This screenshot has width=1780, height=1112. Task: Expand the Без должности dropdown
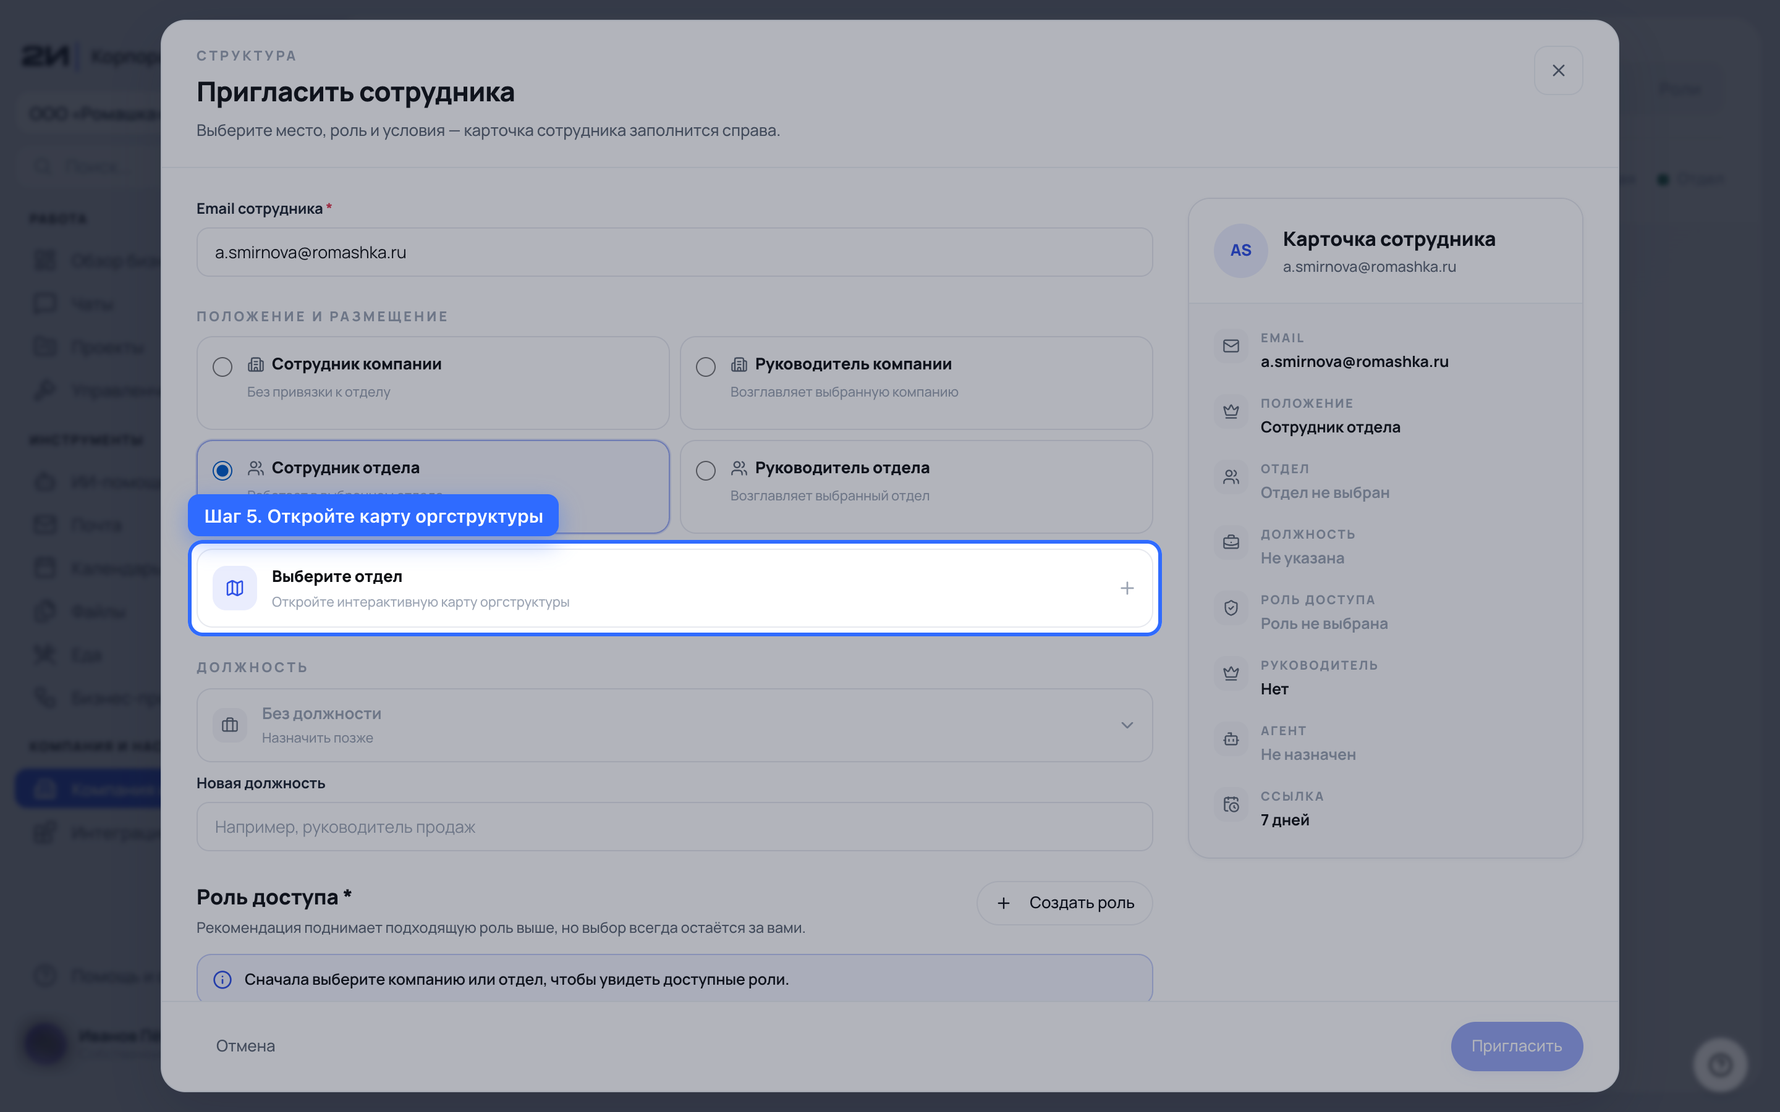pos(674,725)
